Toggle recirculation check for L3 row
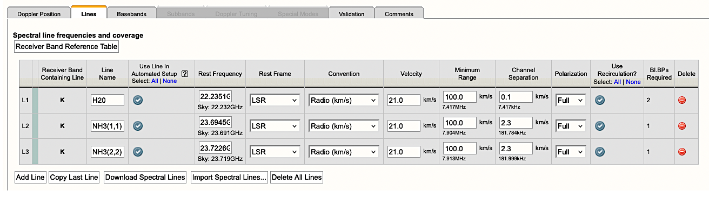The width and height of the screenshot is (709, 198). coord(599,152)
